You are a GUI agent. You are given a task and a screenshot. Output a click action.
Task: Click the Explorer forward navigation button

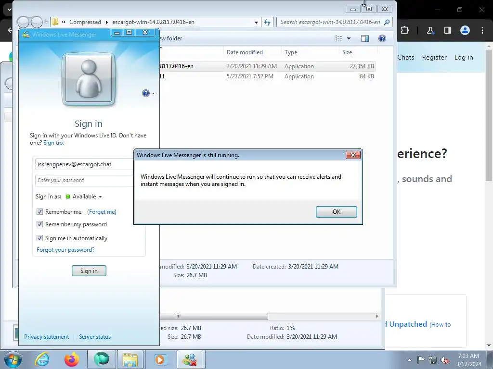(37, 22)
